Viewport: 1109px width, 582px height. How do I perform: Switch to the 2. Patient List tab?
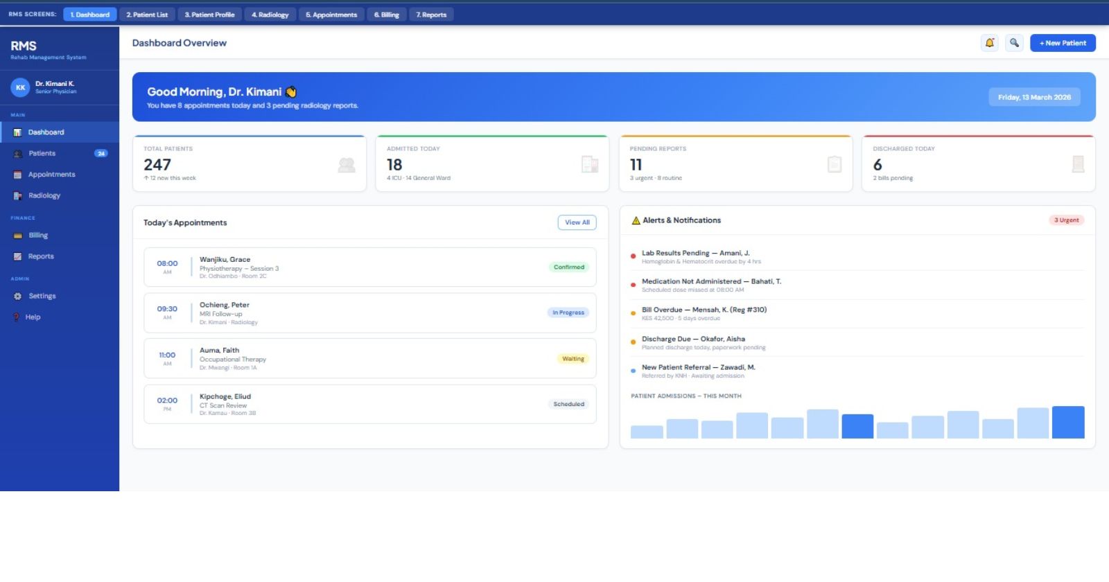click(147, 15)
